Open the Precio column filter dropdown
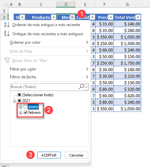The width and height of the screenshot is (150, 167). coord(111,17)
